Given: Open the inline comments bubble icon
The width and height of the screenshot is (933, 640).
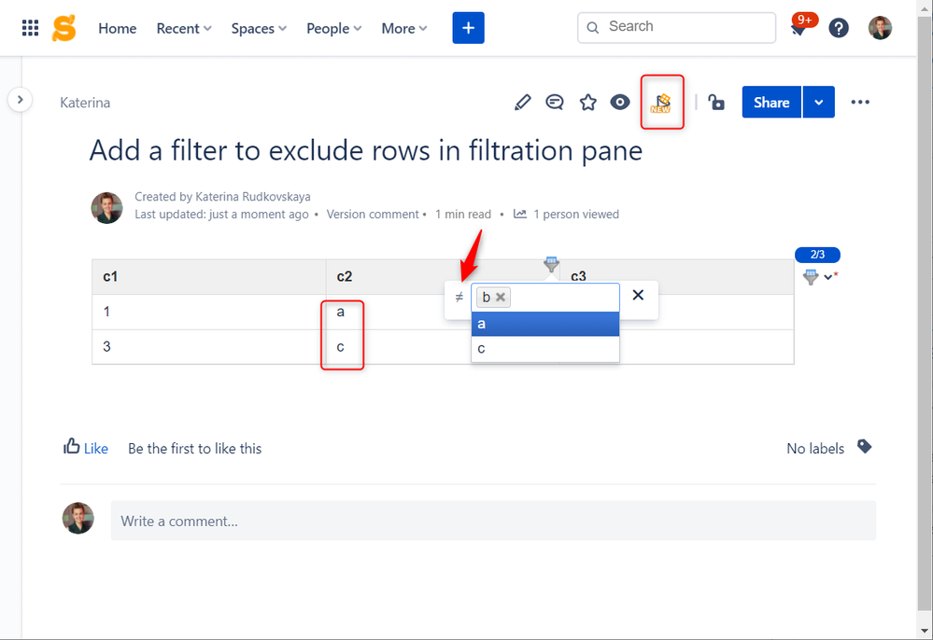Looking at the screenshot, I should coord(555,102).
